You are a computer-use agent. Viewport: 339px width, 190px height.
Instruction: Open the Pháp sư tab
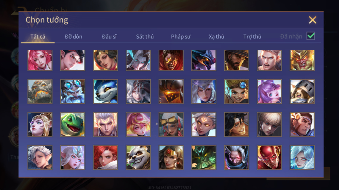tap(181, 37)
